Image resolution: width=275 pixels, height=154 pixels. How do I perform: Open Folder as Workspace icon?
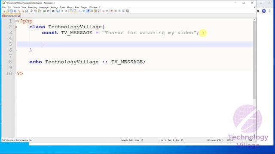pyautogui.click(x=103, y=11)
